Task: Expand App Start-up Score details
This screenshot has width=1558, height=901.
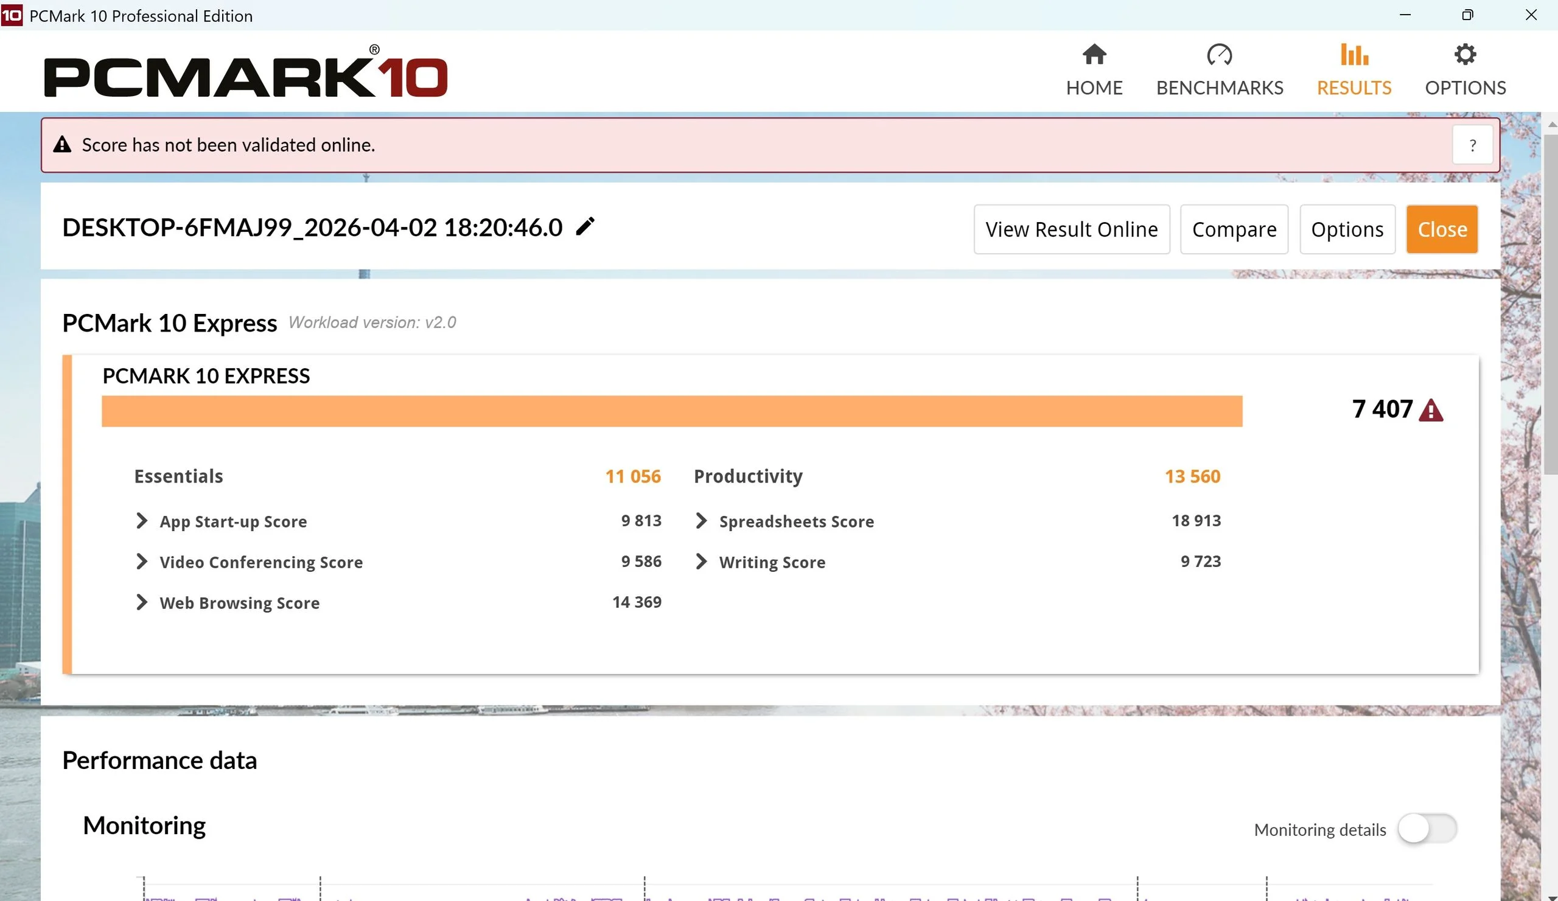Action: pyautogui.click(x=142, y=521)
